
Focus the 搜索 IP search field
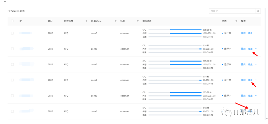232,11
